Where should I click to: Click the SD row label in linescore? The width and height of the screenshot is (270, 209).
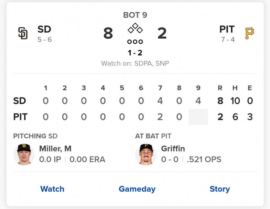click(20, 101)
